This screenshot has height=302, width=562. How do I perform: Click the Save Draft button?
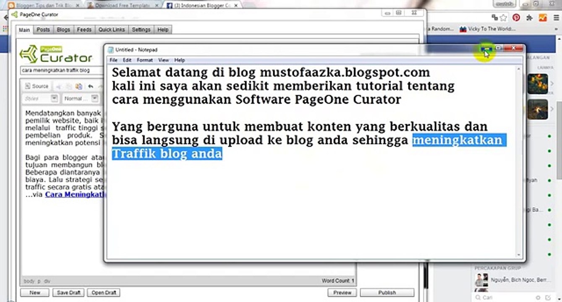pyautogui.click(x=68, y=293)
